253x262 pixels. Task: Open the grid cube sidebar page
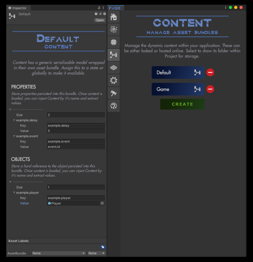coord(113,68)
